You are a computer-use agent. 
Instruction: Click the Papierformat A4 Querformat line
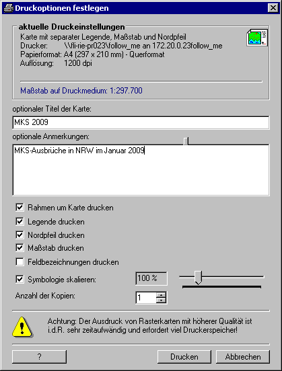click(x=92, y=54)
